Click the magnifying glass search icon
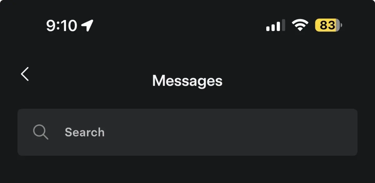 coord(41,132)
